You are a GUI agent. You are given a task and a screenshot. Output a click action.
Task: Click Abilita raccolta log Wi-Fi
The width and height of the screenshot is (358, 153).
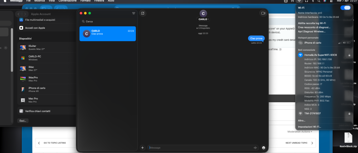(x=312, y=23)
